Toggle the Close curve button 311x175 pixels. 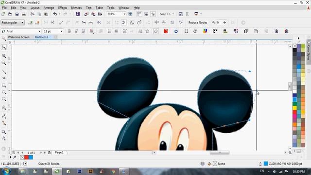123,23
